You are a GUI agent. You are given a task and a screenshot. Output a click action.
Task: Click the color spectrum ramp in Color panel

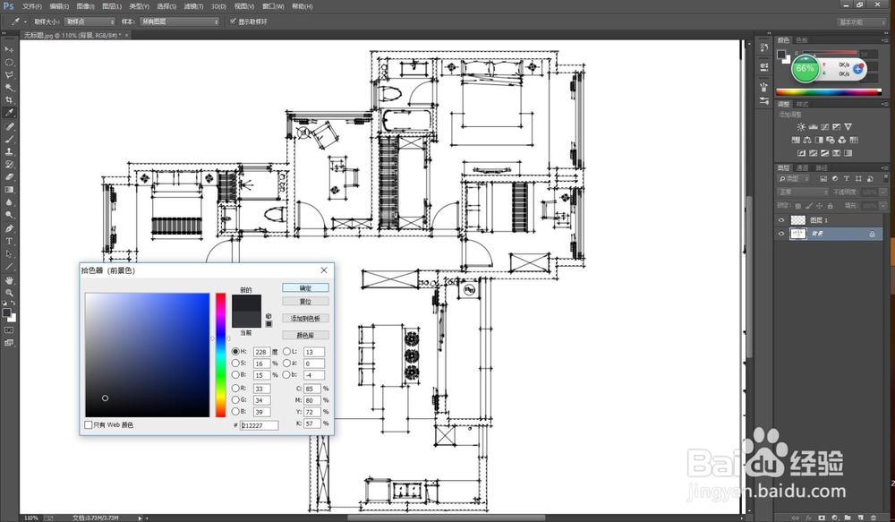point(829,92)
